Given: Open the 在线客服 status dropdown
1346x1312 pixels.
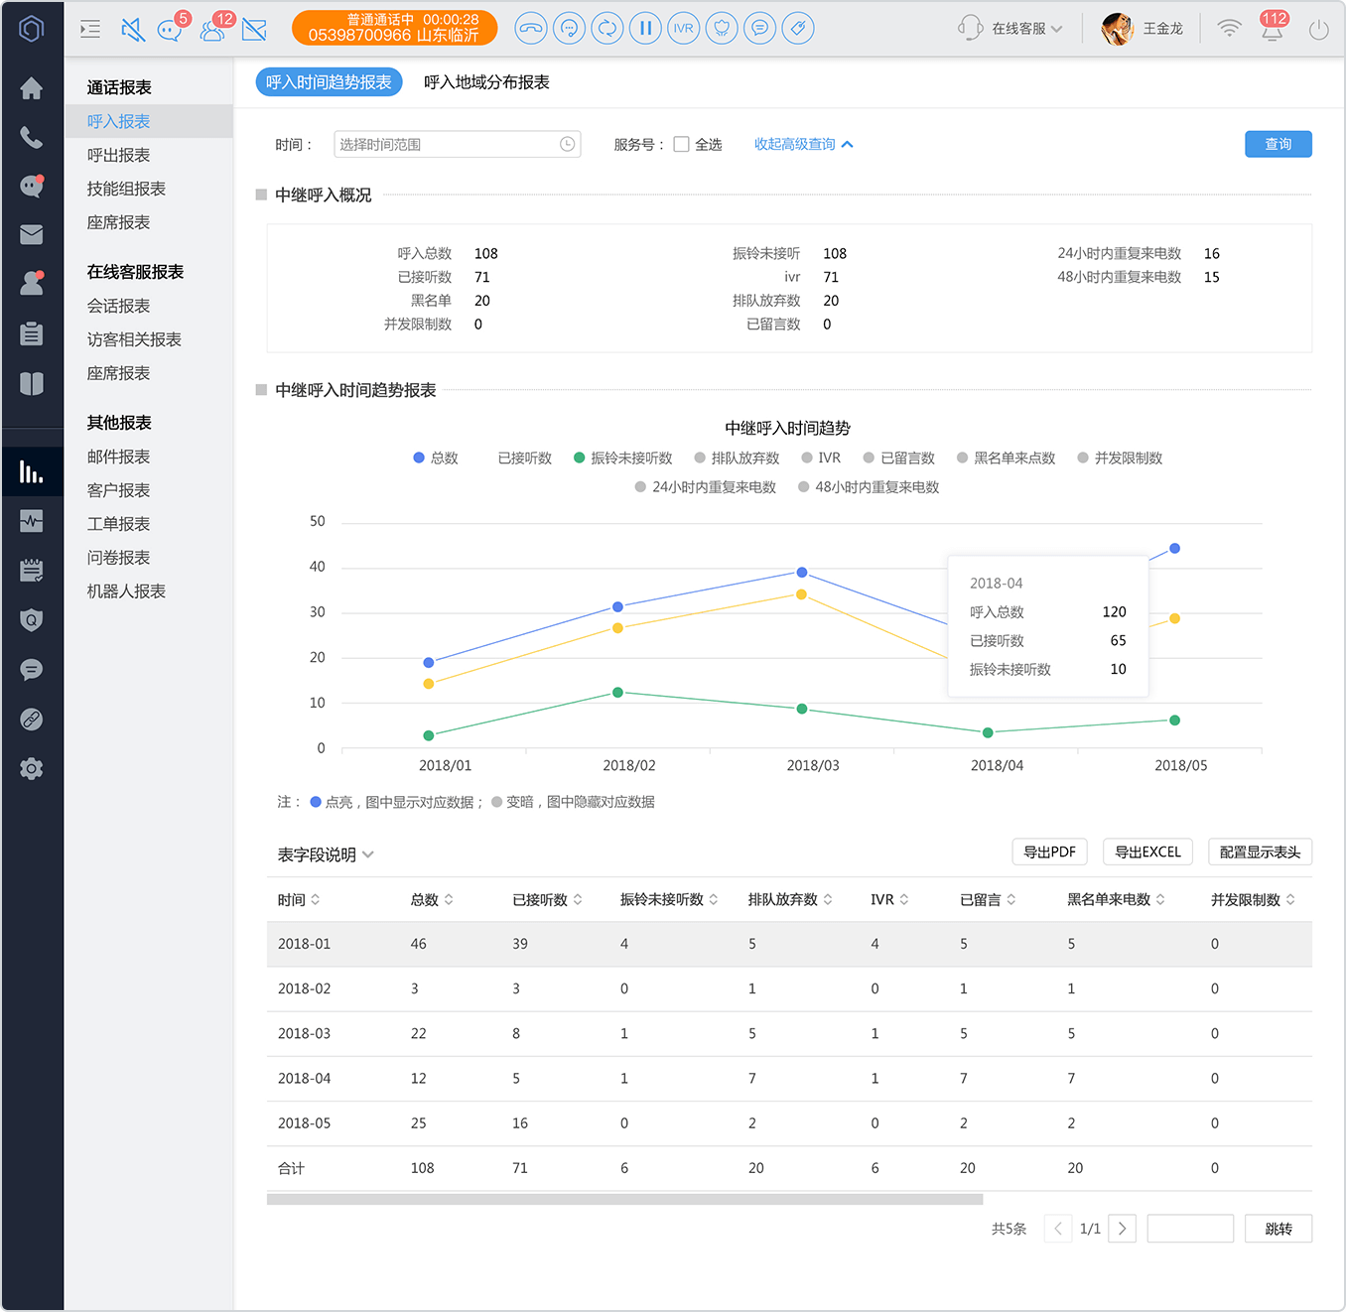Looking at the screenshot, I should [1010, 29].
